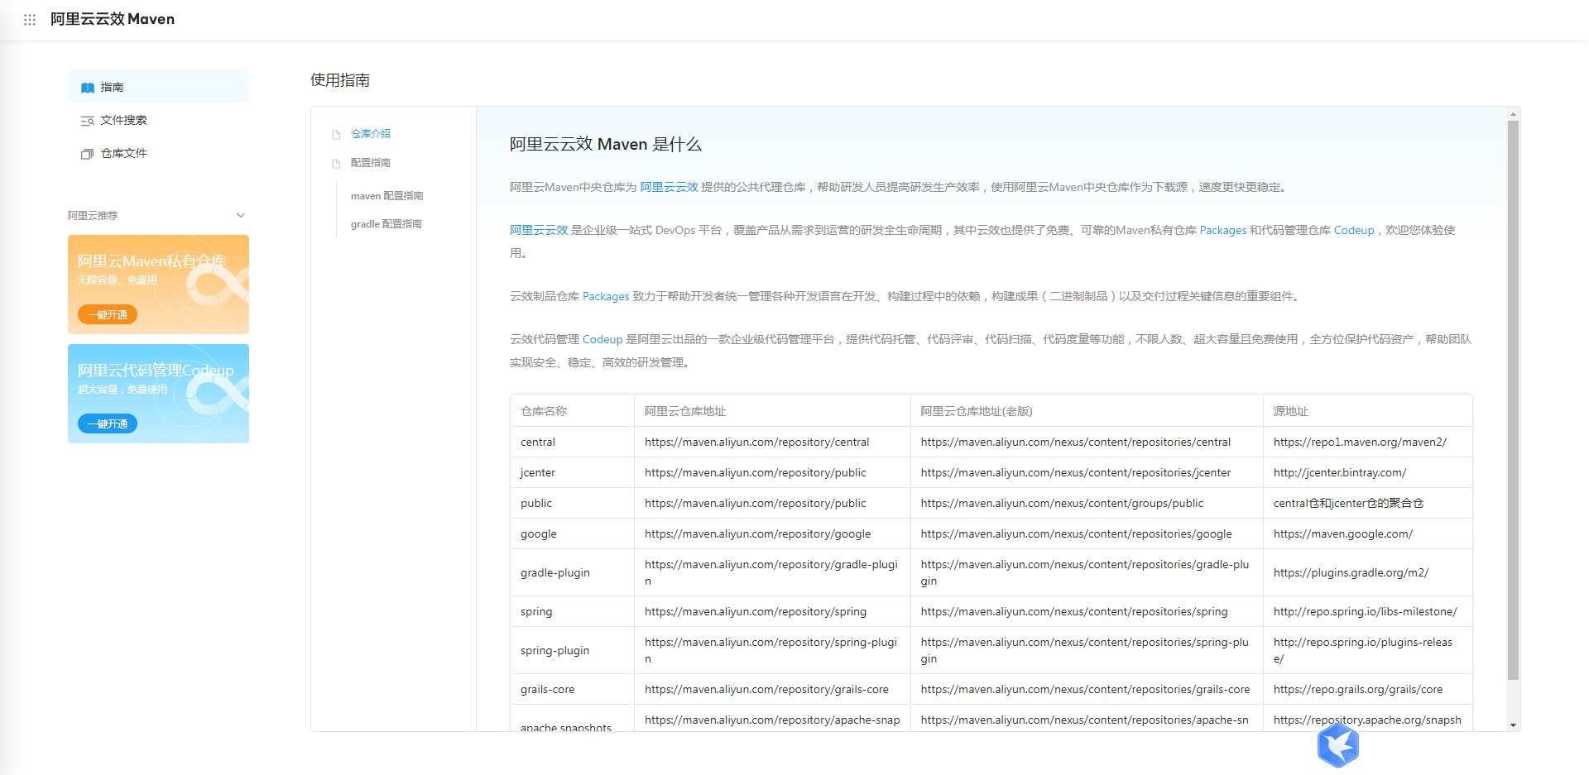
Task: Click the https://maven.aliyun.com/repository/spring address
Action: coord(756,611)
